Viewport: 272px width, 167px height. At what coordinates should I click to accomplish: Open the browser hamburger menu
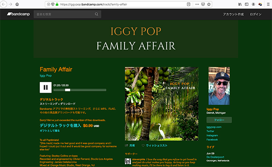pyautogui.click(x=268, y=5)
